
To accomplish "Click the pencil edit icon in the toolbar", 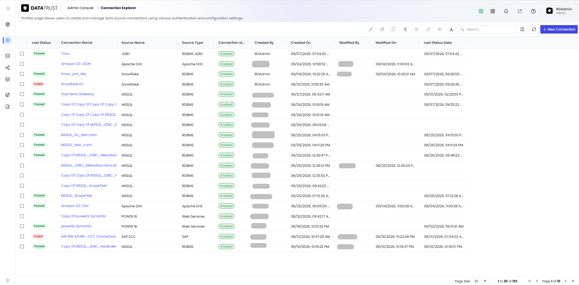I will (x=371, y=29).
